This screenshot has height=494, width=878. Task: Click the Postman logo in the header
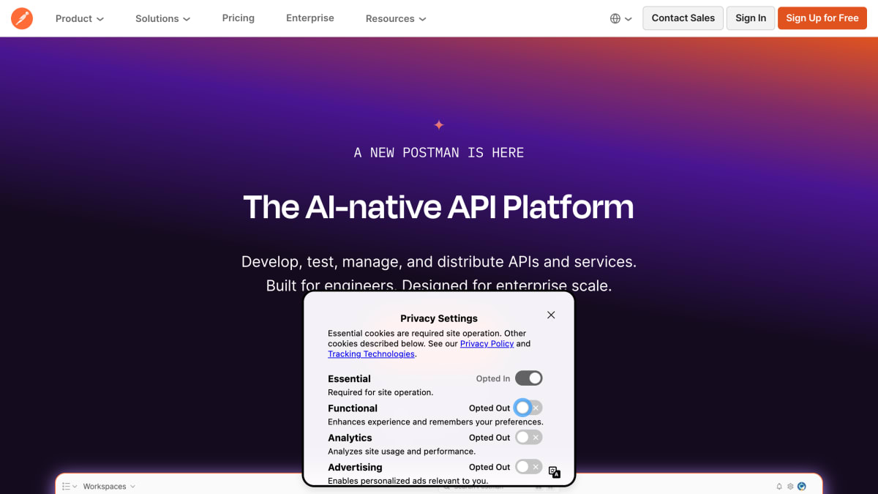point(22,18)
